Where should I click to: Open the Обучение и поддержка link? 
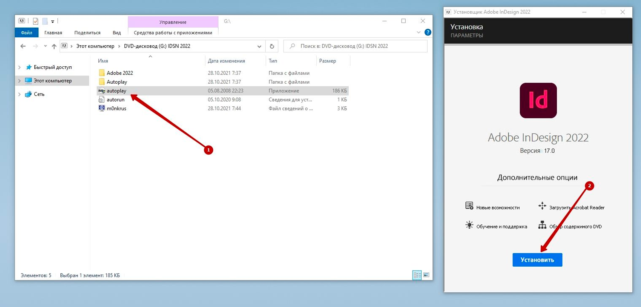(x=501, y=227)
